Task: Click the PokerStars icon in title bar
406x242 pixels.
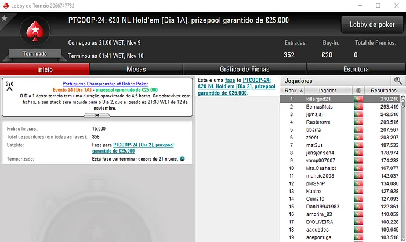Action: click(x=6, y=5)
